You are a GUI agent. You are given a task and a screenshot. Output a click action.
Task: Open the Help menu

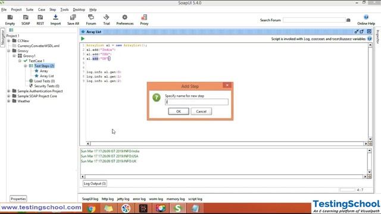click(93, 10)
